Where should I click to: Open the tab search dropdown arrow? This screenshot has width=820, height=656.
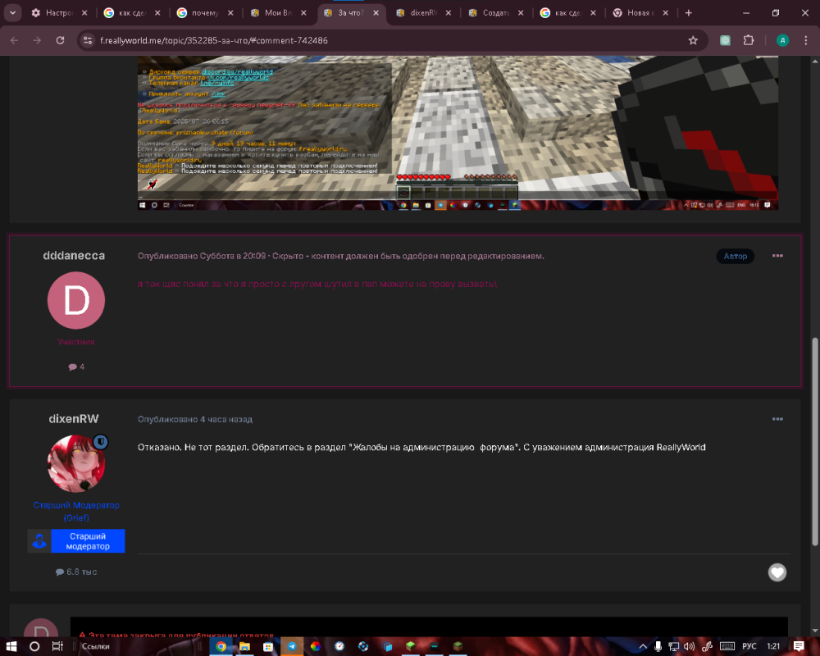(12, 13)
